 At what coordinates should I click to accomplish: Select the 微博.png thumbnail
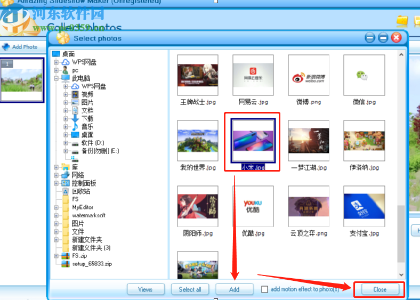click(309, 75)
